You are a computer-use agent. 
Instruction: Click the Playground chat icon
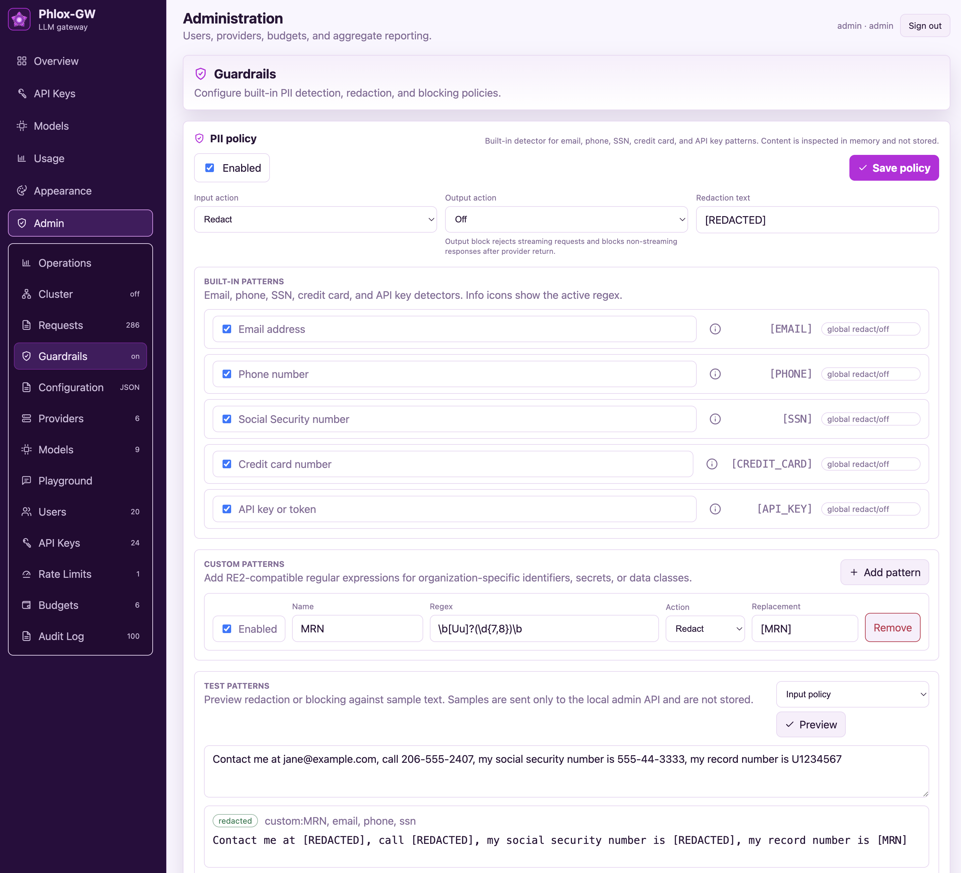click(x=27, y=481)
